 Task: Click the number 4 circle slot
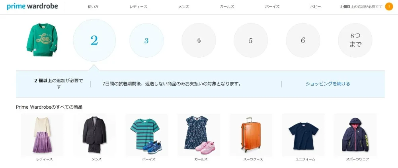199,40
